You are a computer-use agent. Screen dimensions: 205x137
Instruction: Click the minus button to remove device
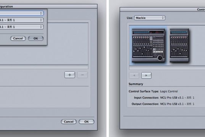82,75
